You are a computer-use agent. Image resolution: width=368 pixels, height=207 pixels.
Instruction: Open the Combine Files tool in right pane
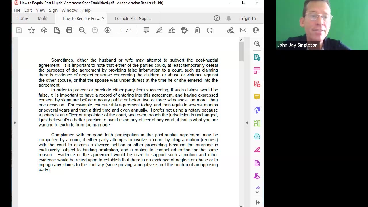click(x=257, y=110)
